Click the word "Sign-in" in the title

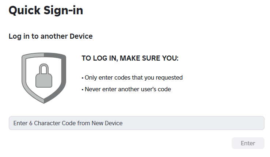pyautogui.click(x=65, y=11)
